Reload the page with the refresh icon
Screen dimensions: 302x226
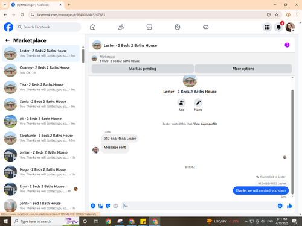22,15
